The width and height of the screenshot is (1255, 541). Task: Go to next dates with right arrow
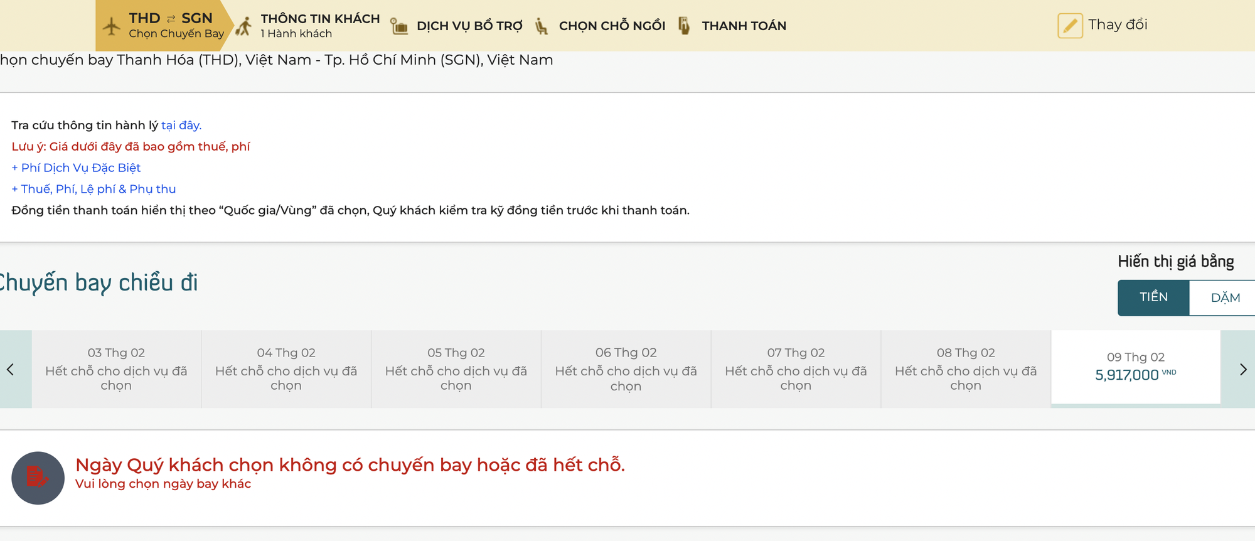click(1242, 370)
